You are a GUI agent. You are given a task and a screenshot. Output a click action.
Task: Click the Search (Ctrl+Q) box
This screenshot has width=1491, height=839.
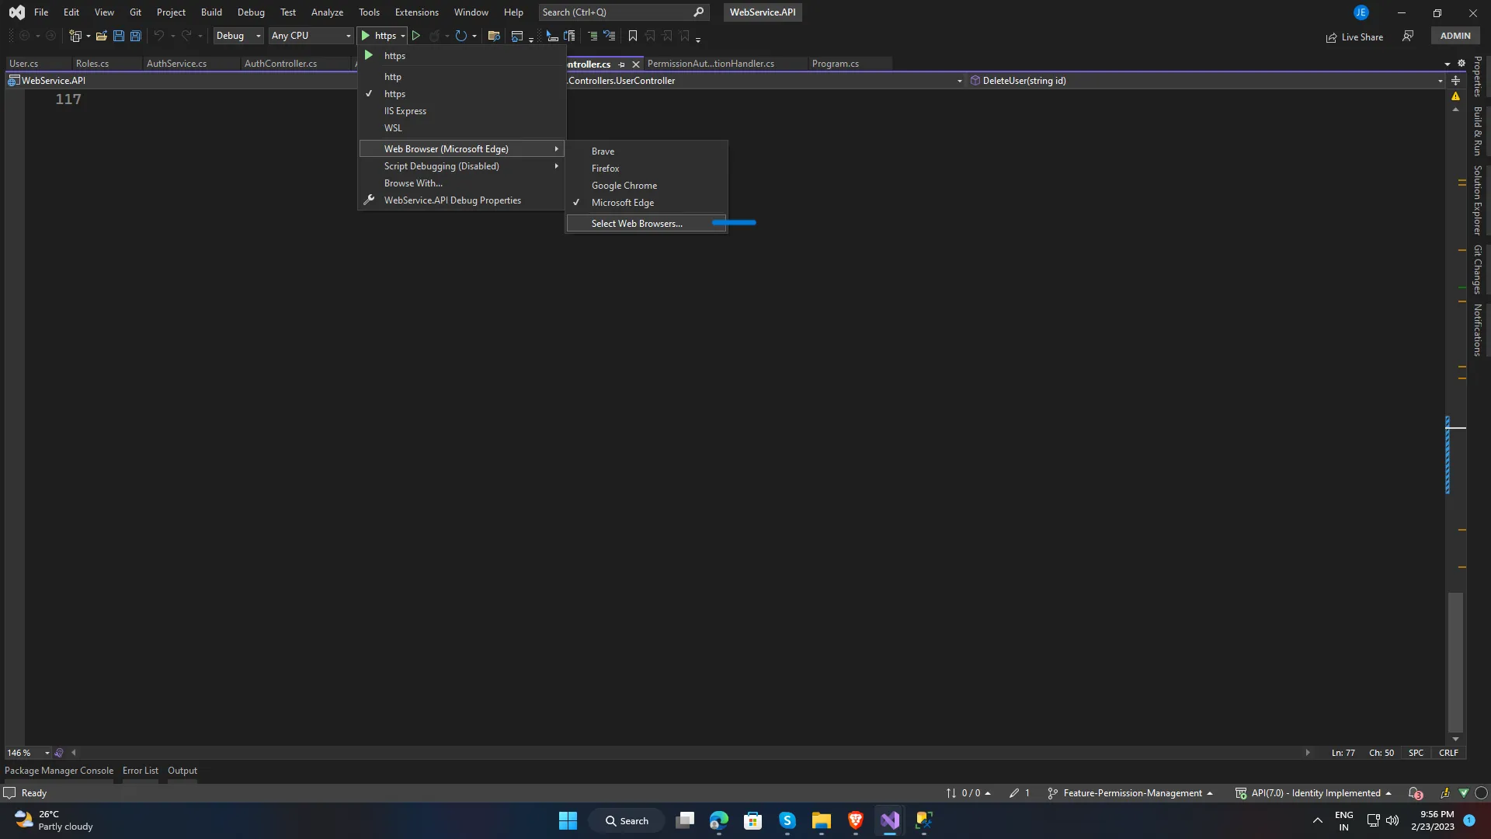point(613,12)
